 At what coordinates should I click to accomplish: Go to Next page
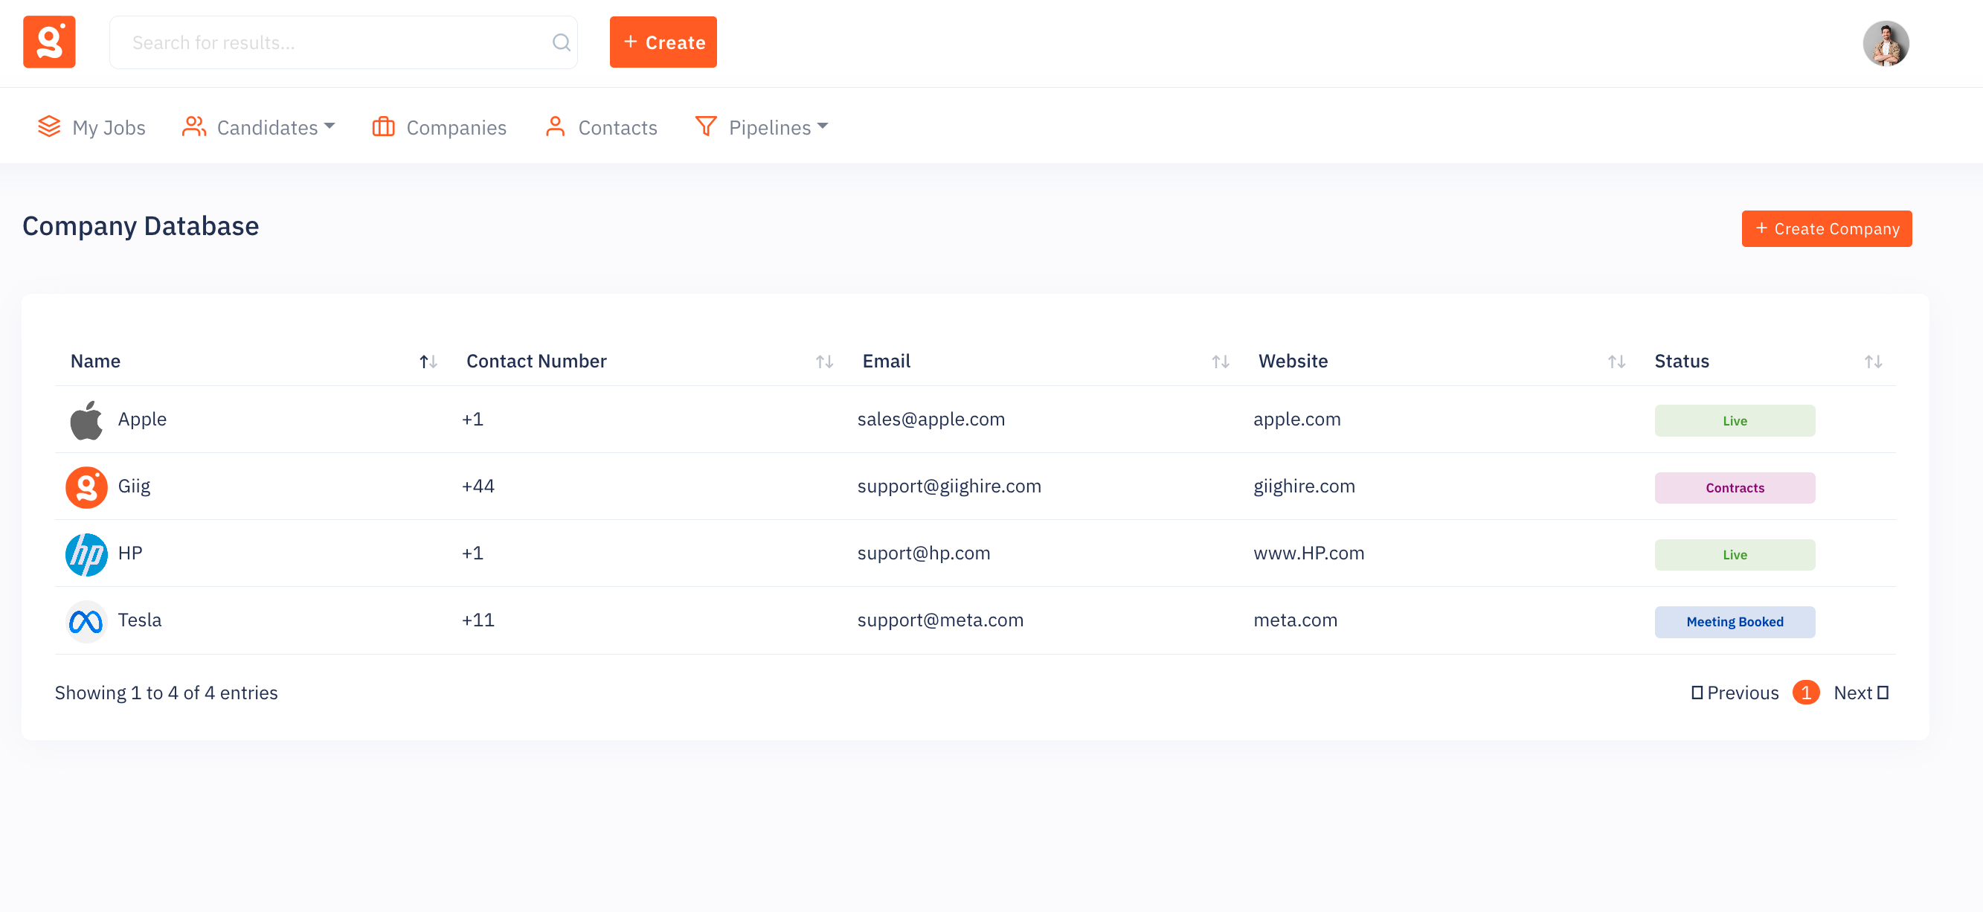tap(1861, 693)
